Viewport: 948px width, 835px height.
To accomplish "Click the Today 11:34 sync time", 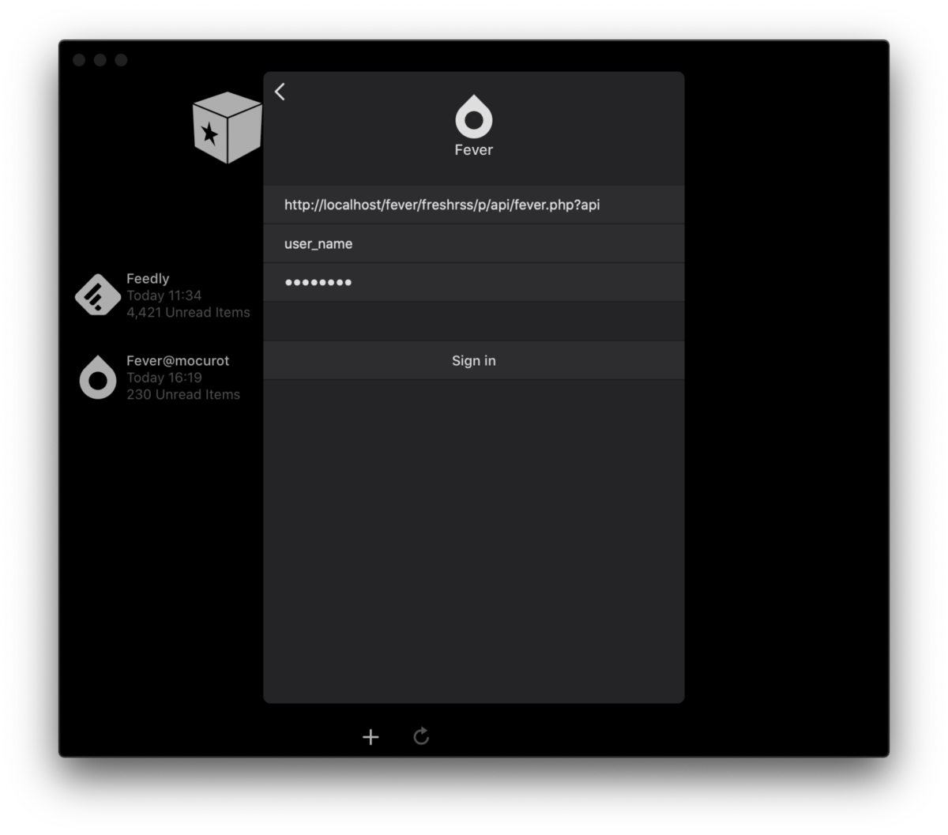I will 164,295.
